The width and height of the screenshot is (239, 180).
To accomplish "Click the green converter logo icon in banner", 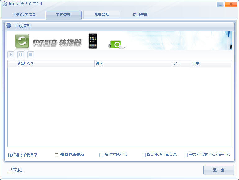I will coord(22,41).
